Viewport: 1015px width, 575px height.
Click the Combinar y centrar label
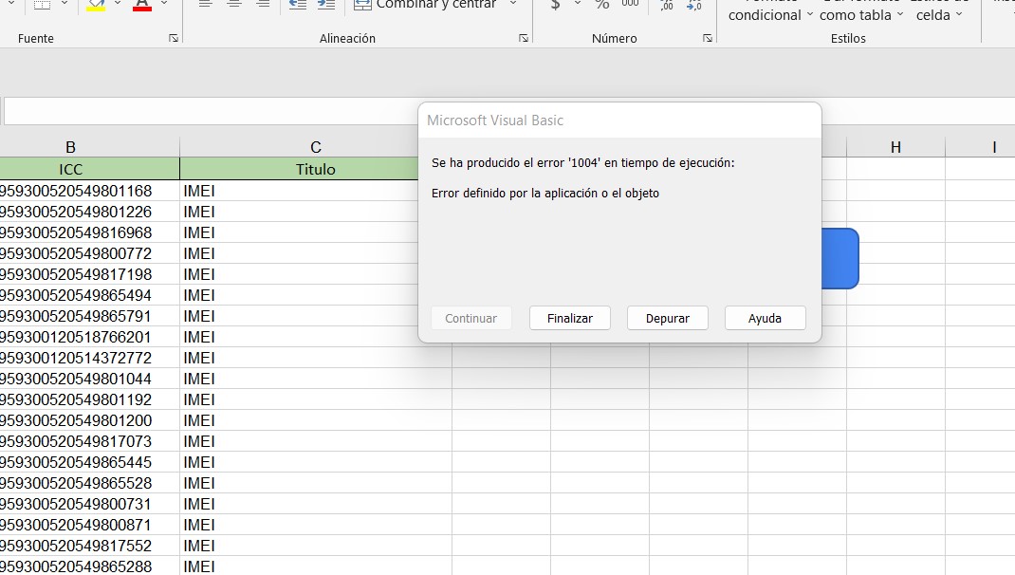tap(436, 5)
